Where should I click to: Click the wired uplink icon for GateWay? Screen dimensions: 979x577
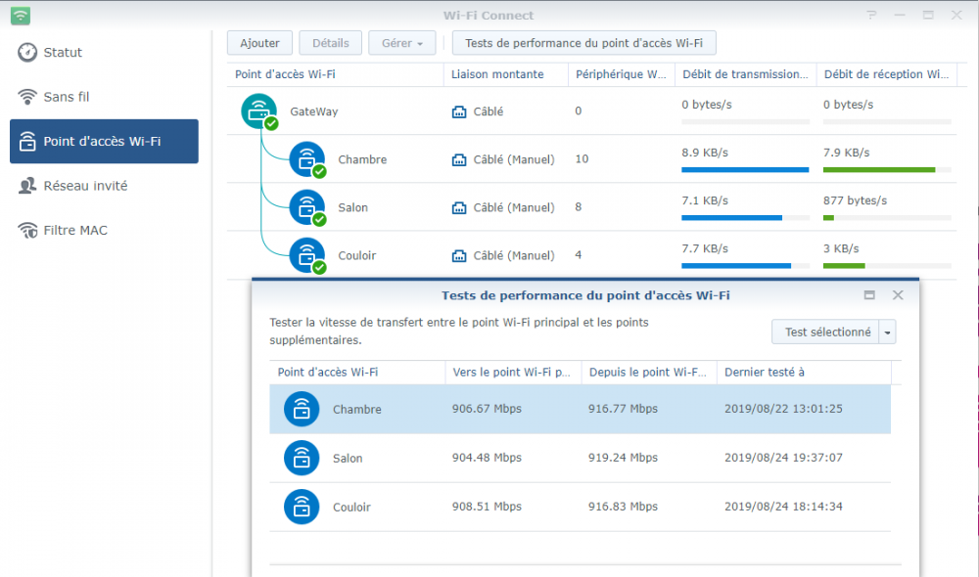[459, 111]
